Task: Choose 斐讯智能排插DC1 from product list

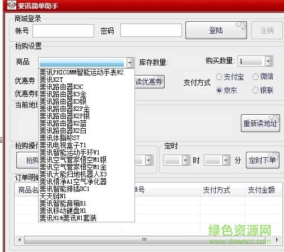Action: pos(86,189)
